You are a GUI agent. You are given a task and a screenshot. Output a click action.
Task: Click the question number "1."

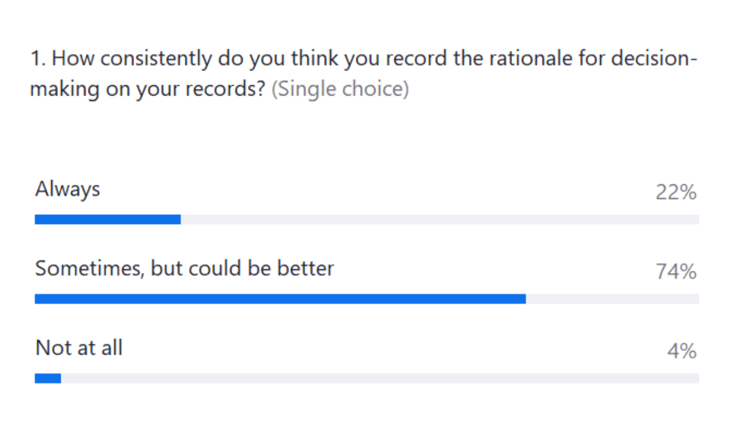pyautogui.click(x=39, y=59)
